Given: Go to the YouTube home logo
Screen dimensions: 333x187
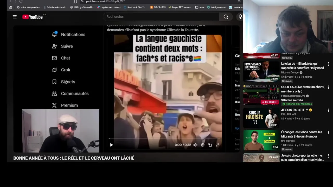Looking at the screenshot, I should coord(33,17).
